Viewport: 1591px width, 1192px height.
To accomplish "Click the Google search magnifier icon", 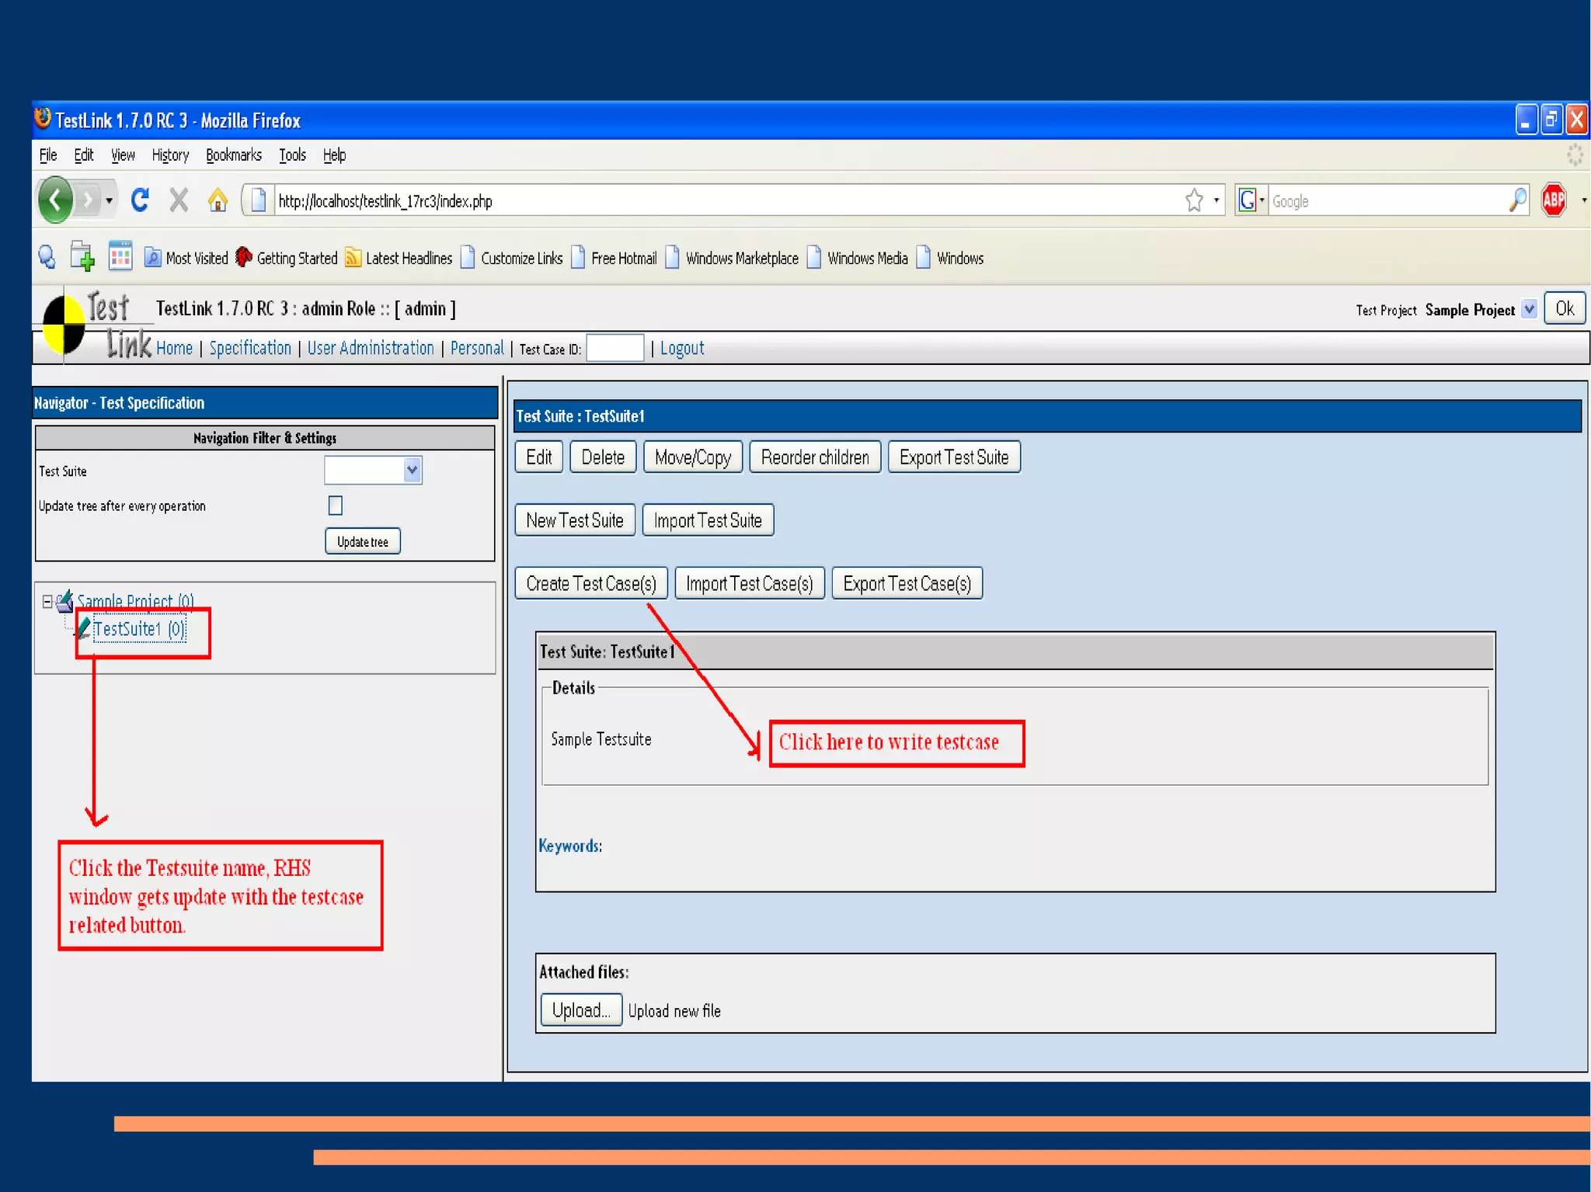I will point(1518,200).
